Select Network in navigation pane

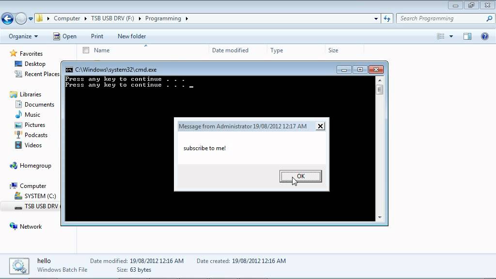[31, 227]
